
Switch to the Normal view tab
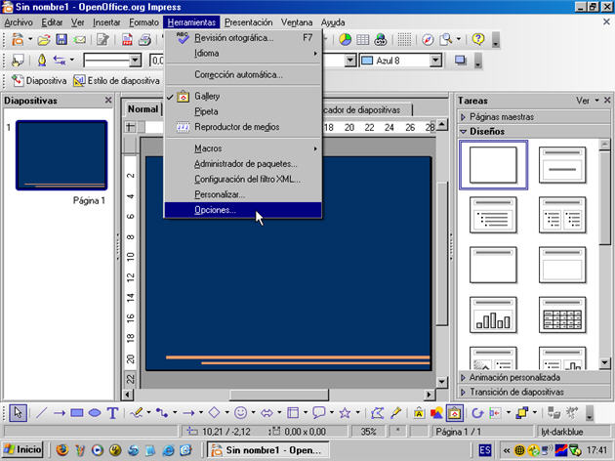(x=143, y=109)
